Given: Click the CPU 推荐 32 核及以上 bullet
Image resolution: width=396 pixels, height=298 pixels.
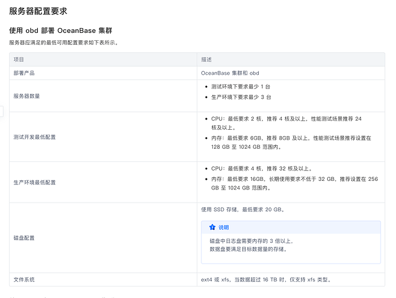Looking at the screenshot, I should [x=261, y=169].
